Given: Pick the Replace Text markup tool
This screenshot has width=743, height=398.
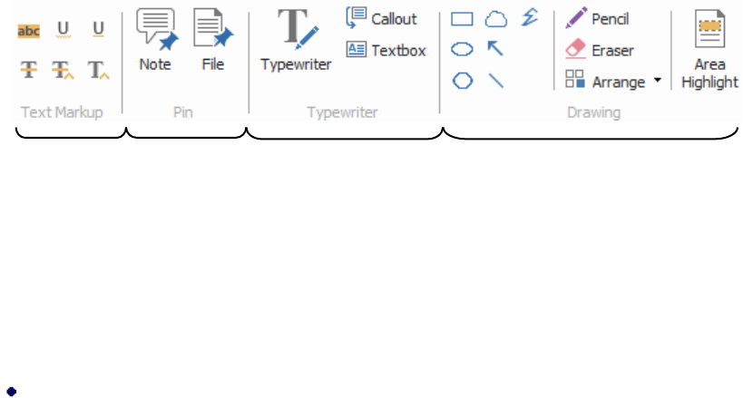Looking at the screenshot, I should (64, 68).
